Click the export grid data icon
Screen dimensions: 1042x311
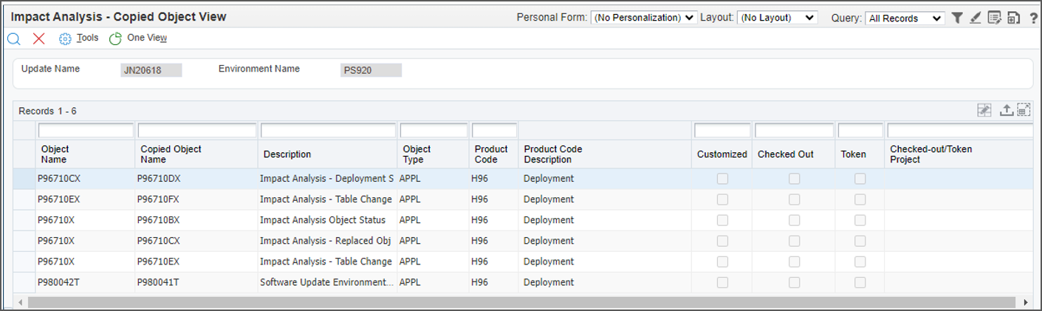[1006, 110]
